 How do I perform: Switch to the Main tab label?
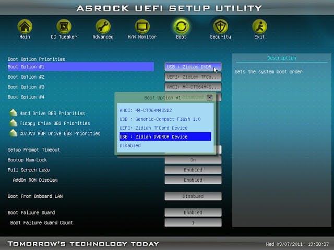pyautogui.click(x=25, y=37)
